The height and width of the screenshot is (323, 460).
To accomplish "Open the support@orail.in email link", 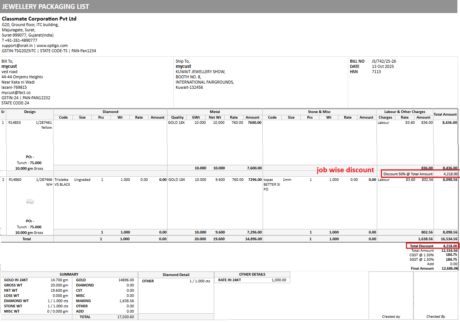I will [18, 46].
